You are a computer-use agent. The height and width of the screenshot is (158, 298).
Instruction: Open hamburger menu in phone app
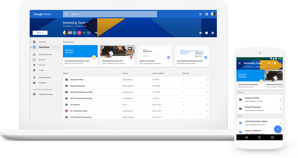coord(239,63)
